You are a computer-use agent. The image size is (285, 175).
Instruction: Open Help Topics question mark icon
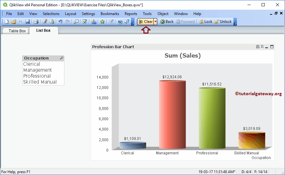click(120, 22)
